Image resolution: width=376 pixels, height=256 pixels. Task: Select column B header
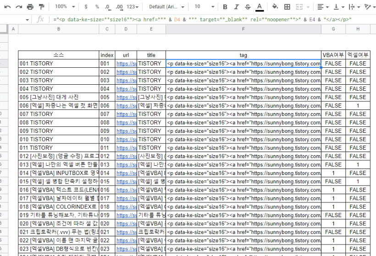[x=59, y=29]
